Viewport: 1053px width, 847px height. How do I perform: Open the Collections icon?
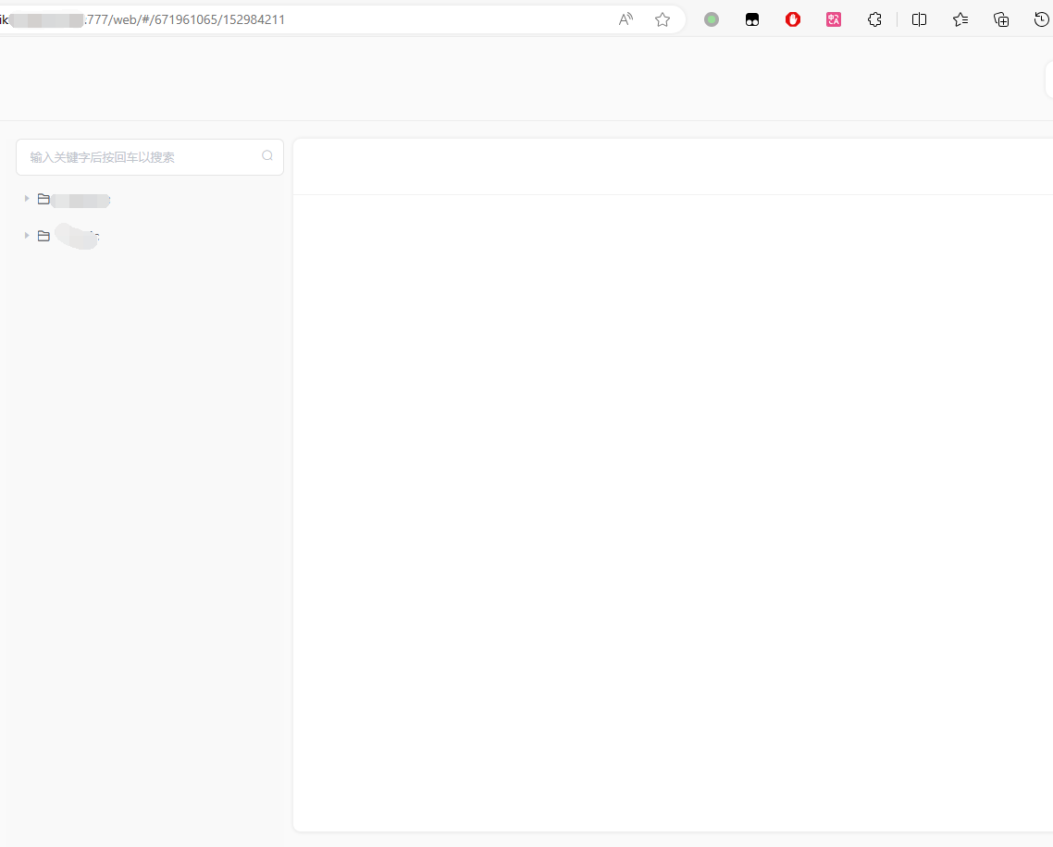[x=1001, y=19]
